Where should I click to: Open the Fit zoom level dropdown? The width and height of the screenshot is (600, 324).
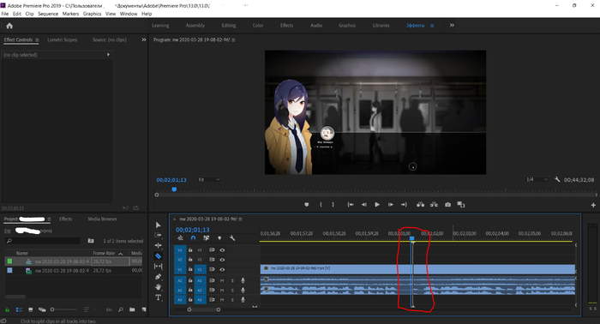click(x=209, y=180)
